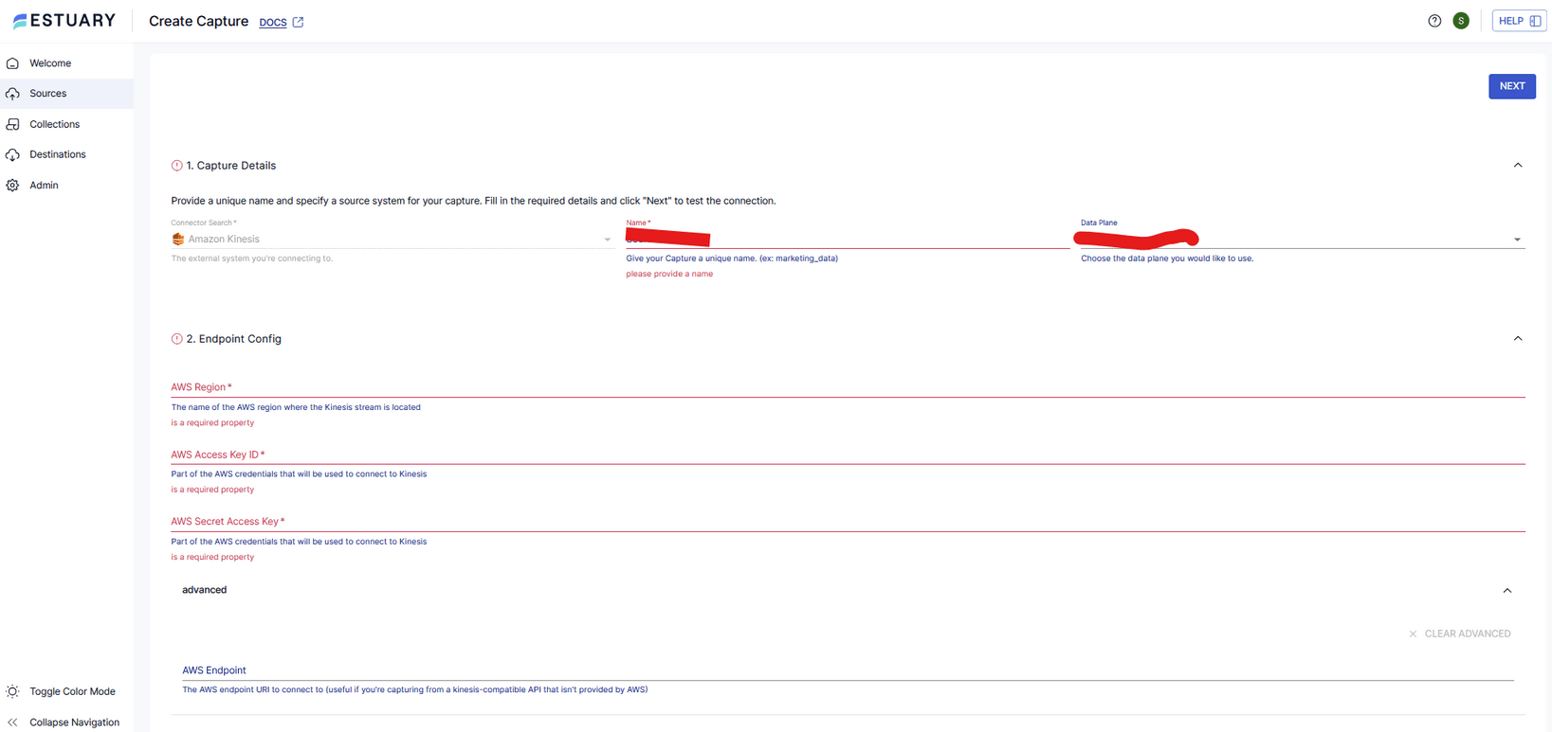Collapse Navigation sidebar

click(64, 722)
